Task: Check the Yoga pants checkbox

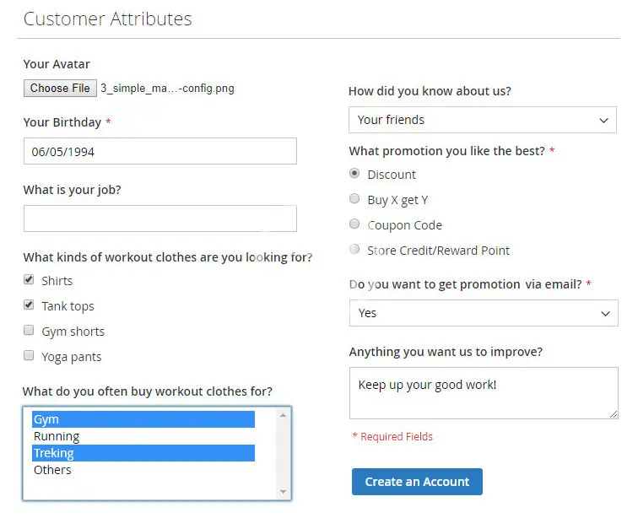Action: [x=30, y=356]
